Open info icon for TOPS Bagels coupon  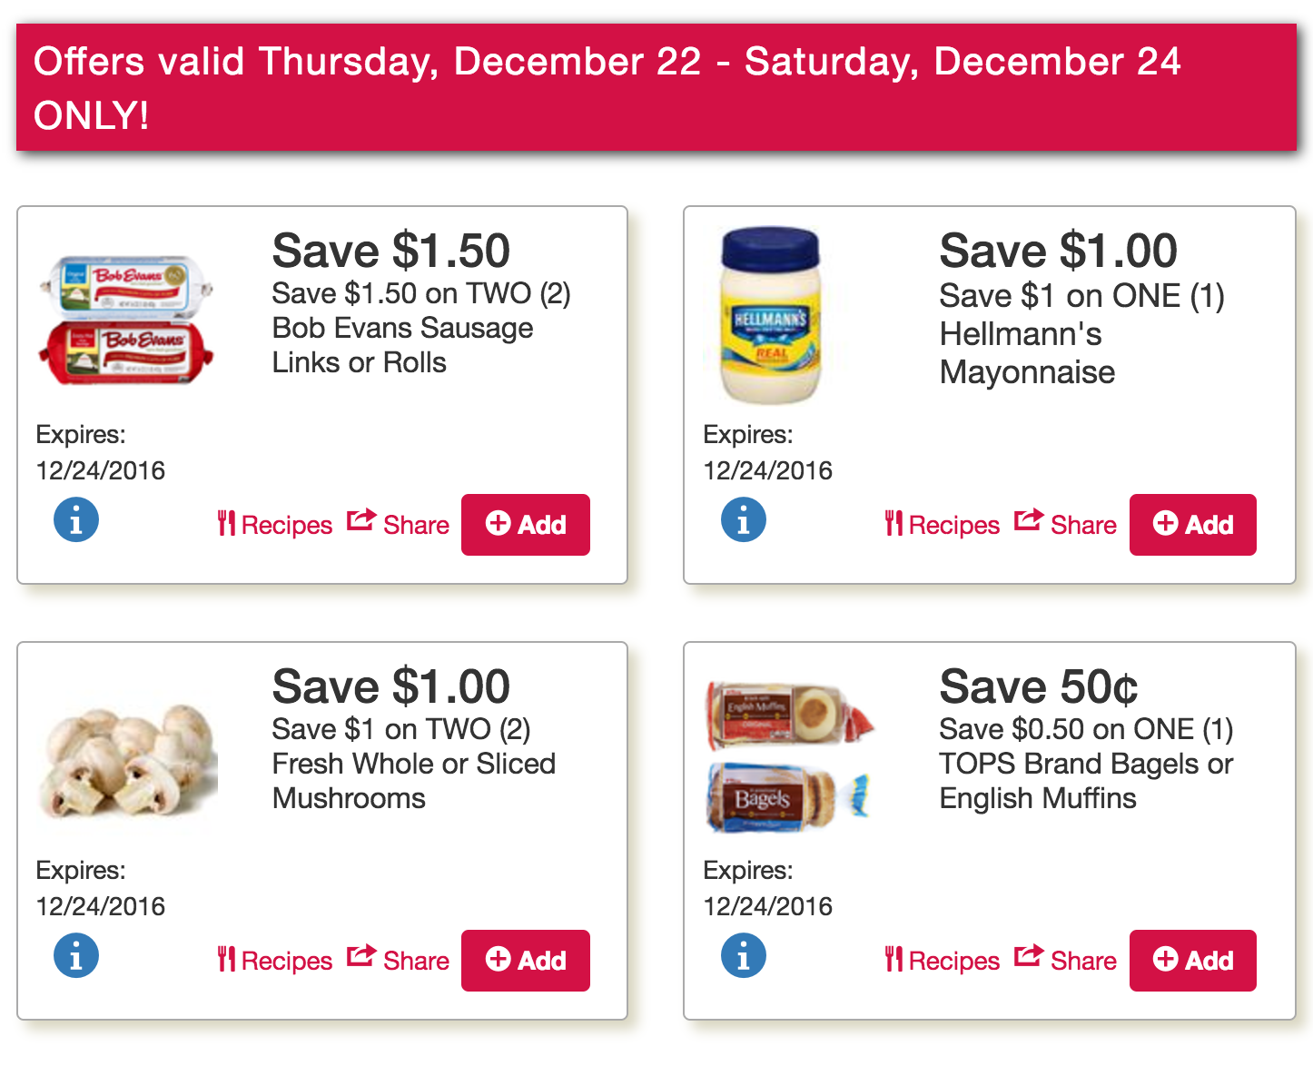click(x=744, y=956)
